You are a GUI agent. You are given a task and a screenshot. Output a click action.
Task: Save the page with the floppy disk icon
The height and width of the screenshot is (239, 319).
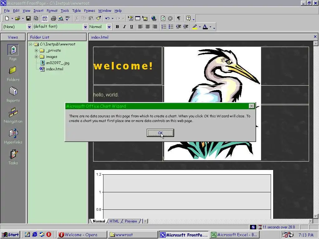28,18
